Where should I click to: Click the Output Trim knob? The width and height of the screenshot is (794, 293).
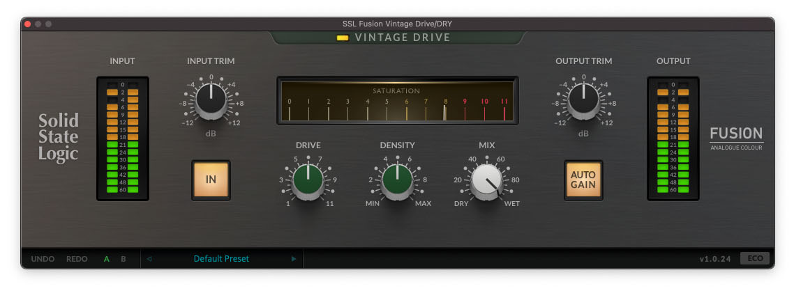click(x=583, y=100)
